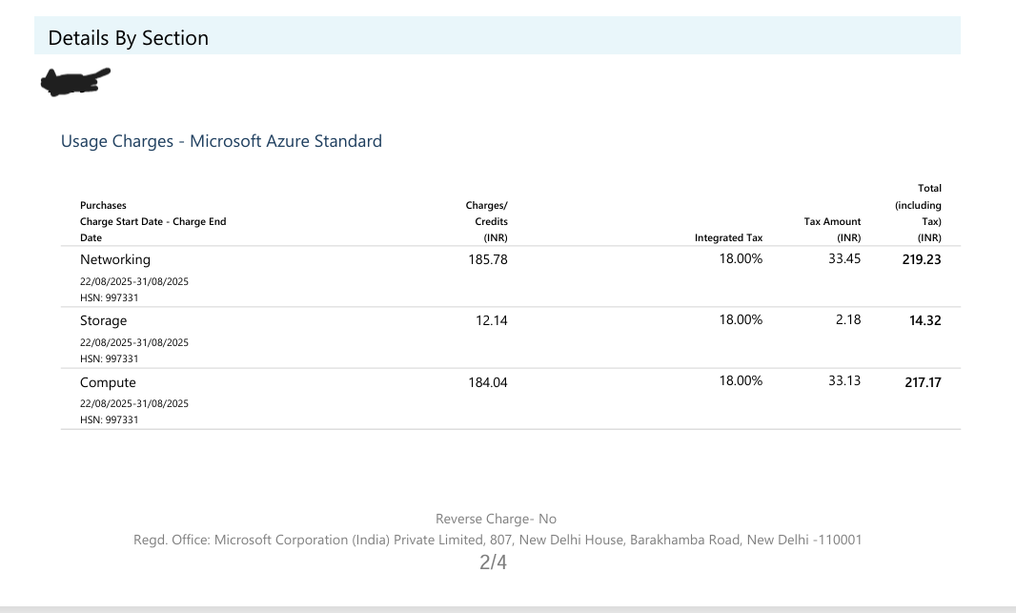Click the Compute line item
1016x613 pixels.
pos(107,382)
